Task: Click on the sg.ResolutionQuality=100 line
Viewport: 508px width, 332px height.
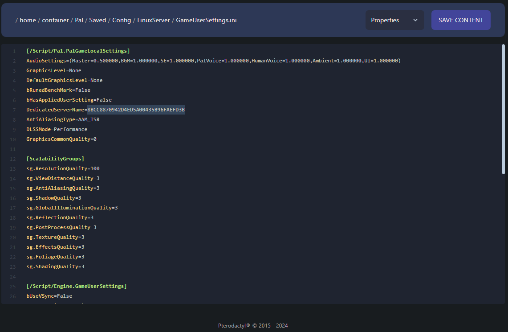Action: 63,168
